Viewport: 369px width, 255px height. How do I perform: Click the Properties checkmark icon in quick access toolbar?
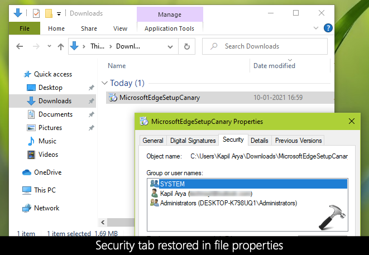(36, 13)
